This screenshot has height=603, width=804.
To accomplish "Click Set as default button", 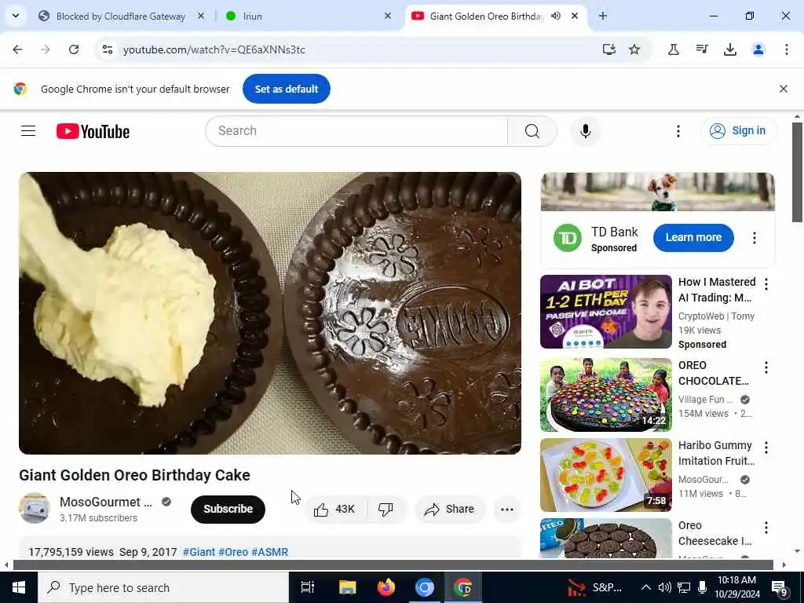I will (x=286, y=90).
